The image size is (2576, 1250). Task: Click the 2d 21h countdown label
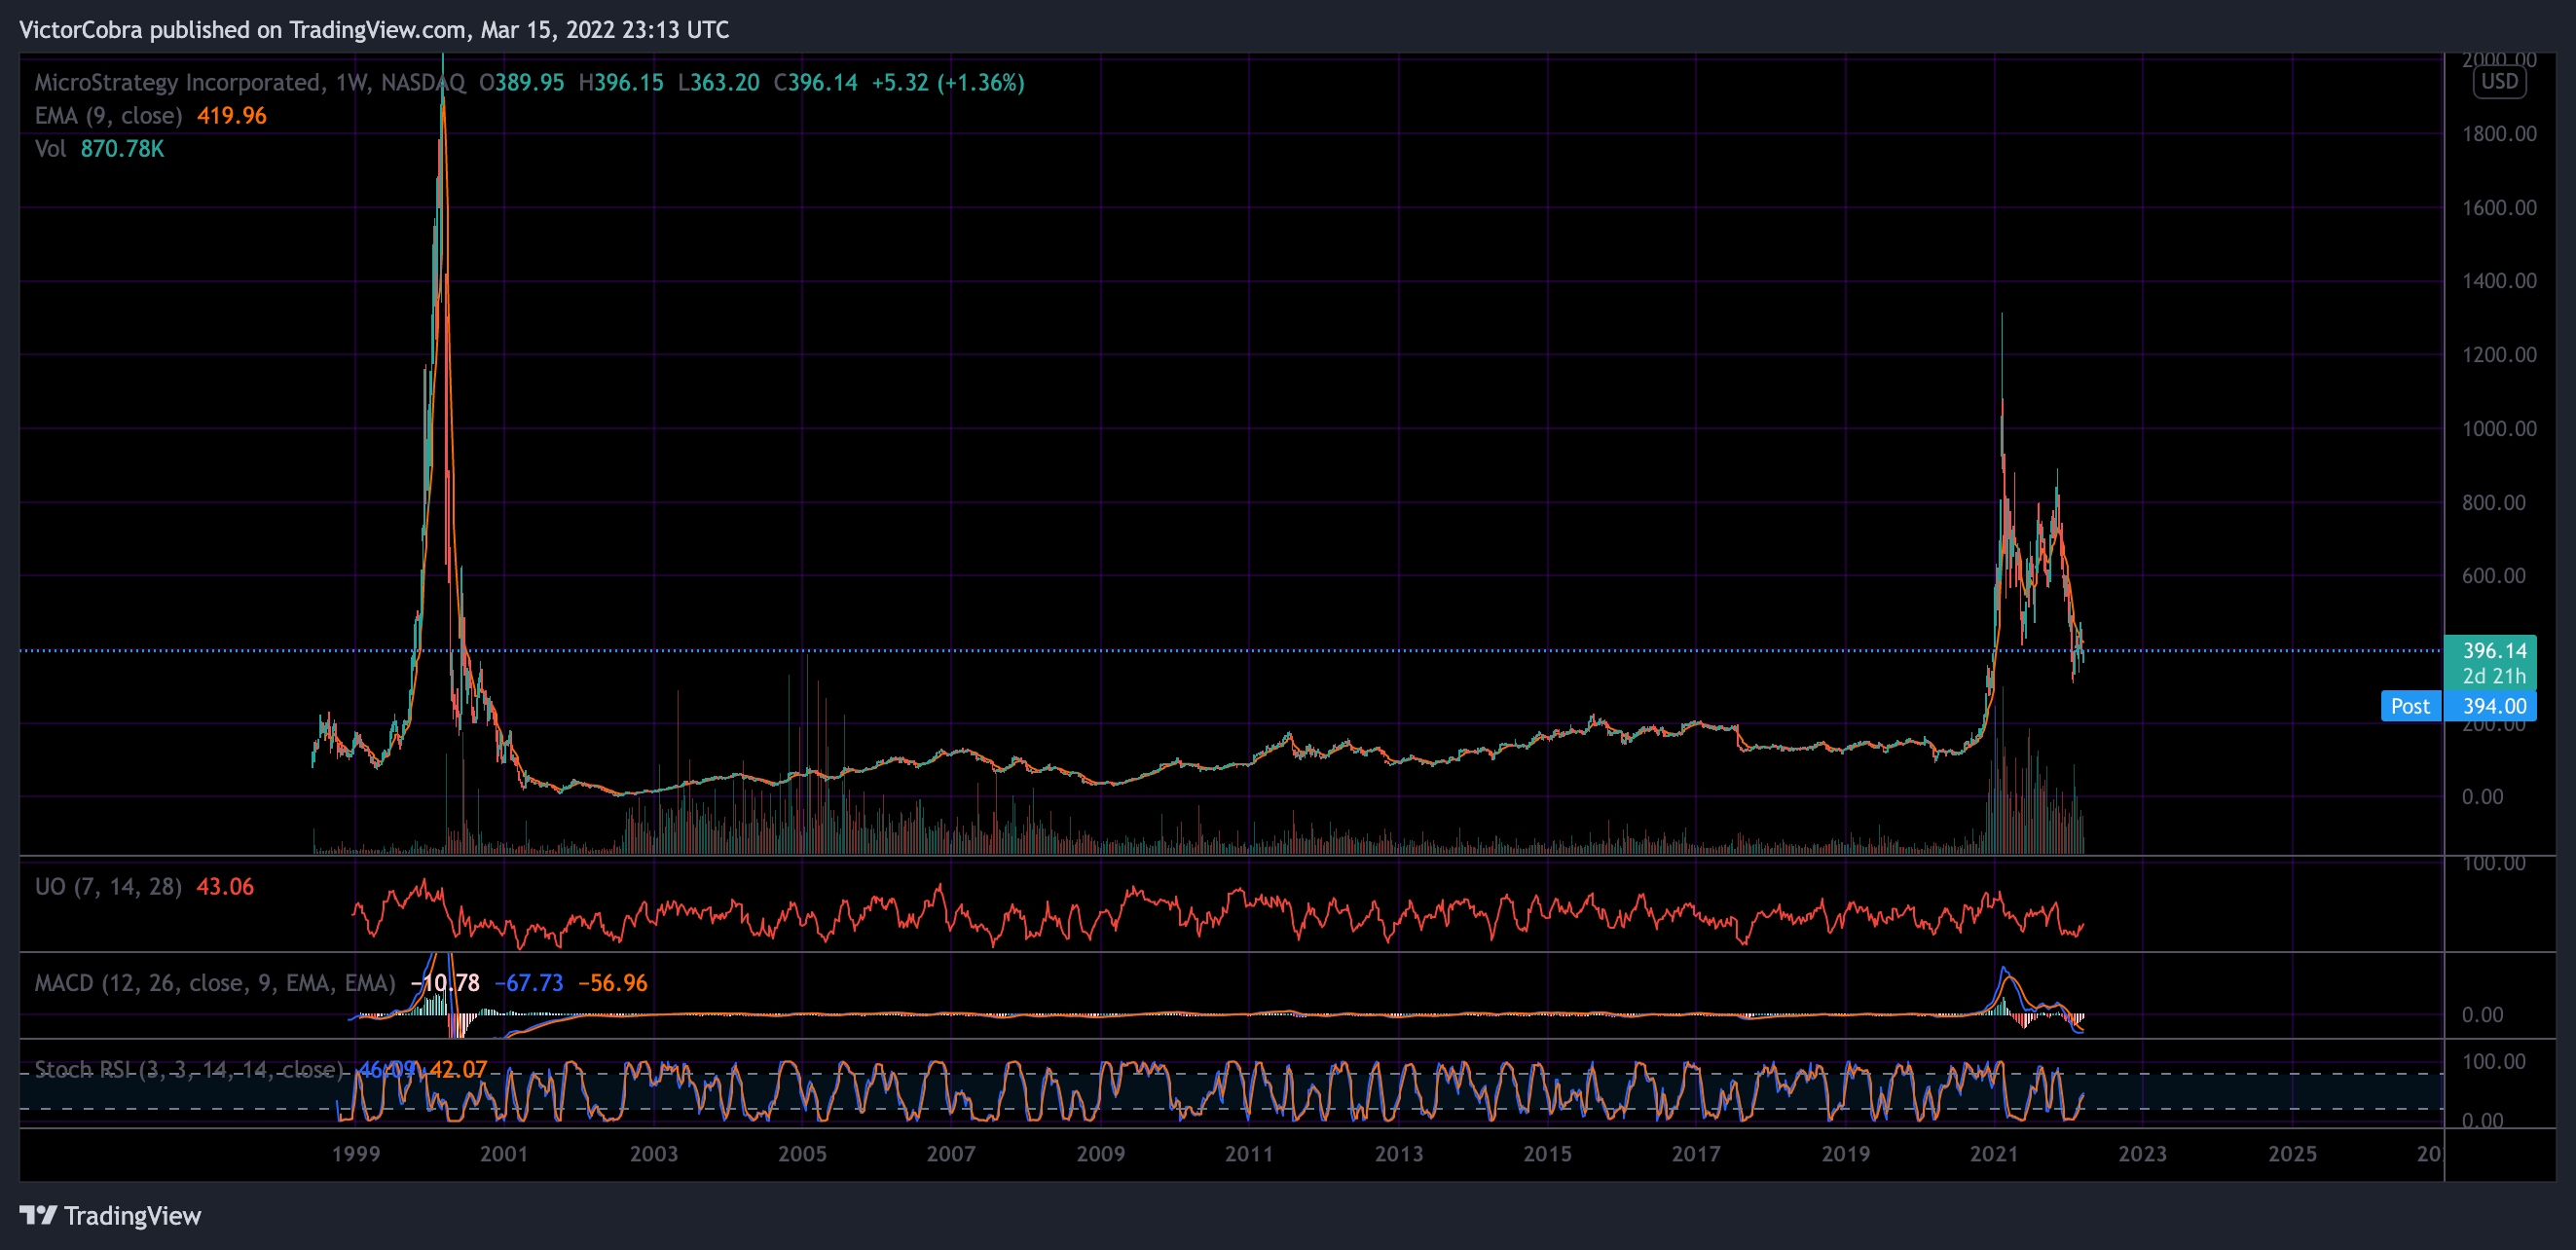click(x=2495, y=677)
